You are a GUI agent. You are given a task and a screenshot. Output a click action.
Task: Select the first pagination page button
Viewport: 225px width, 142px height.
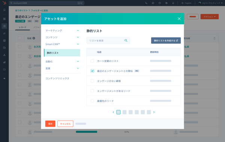pyautogui.click(x=118, y=112)
